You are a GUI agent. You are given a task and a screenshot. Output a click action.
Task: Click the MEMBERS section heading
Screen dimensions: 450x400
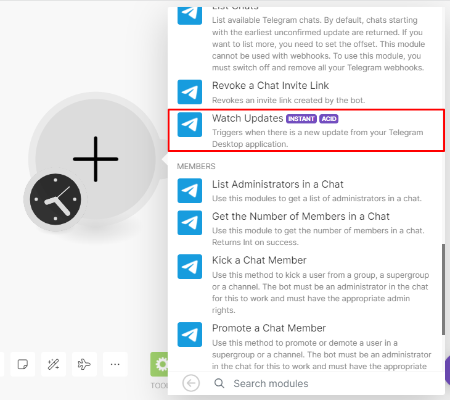[196, 167]
